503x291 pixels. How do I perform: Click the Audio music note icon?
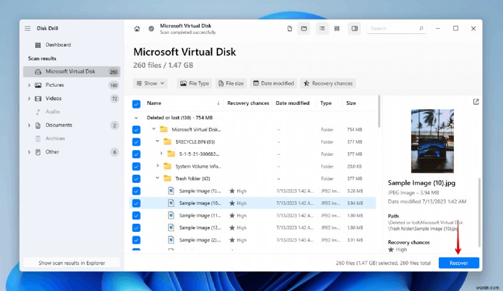click(38, 112)
